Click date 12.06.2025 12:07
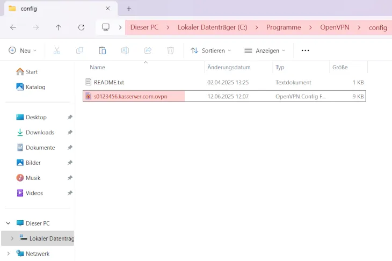Image resolution: width=392 pixels, height=261 pixels. tap(228, 97)
